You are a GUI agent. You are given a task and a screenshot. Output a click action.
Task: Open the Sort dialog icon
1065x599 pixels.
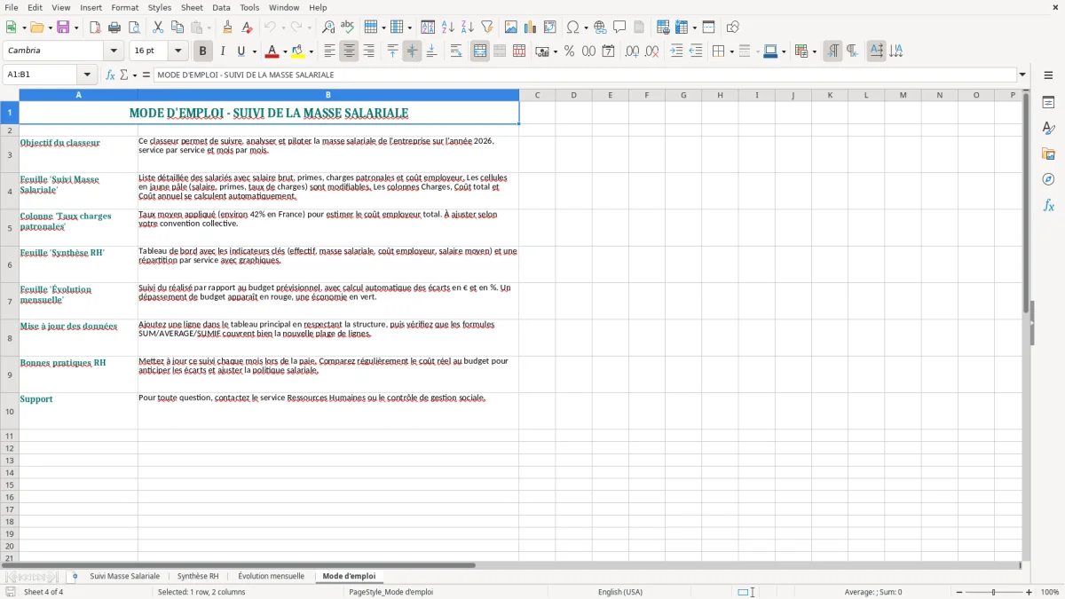[428, 28]
